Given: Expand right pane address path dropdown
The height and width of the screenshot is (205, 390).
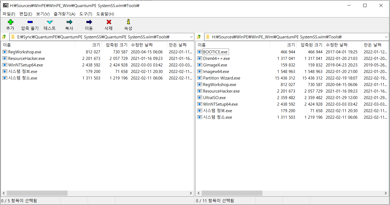Looking at the screenshot, I should coord(386,37).
